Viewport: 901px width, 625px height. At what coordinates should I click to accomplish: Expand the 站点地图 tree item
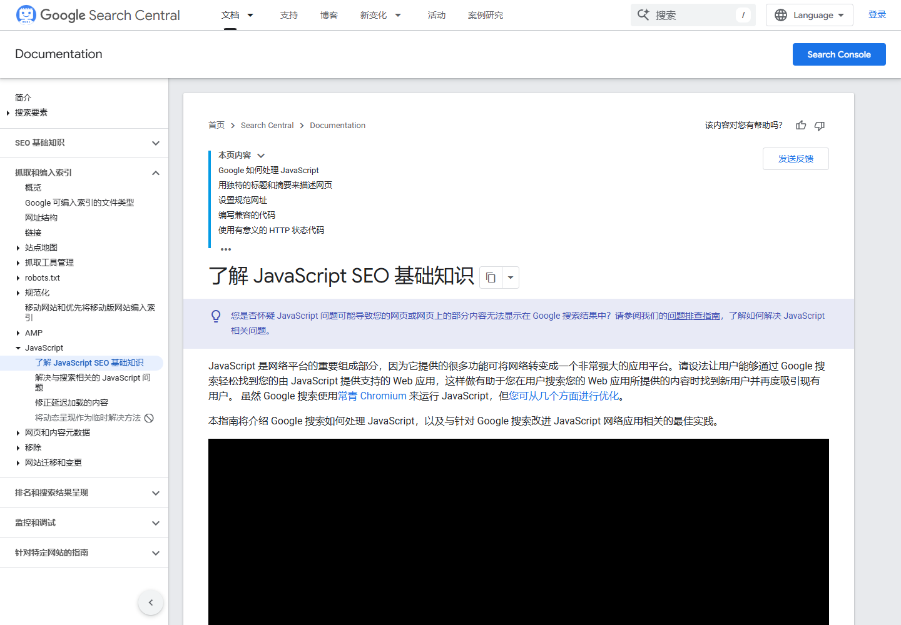[18, 248]
